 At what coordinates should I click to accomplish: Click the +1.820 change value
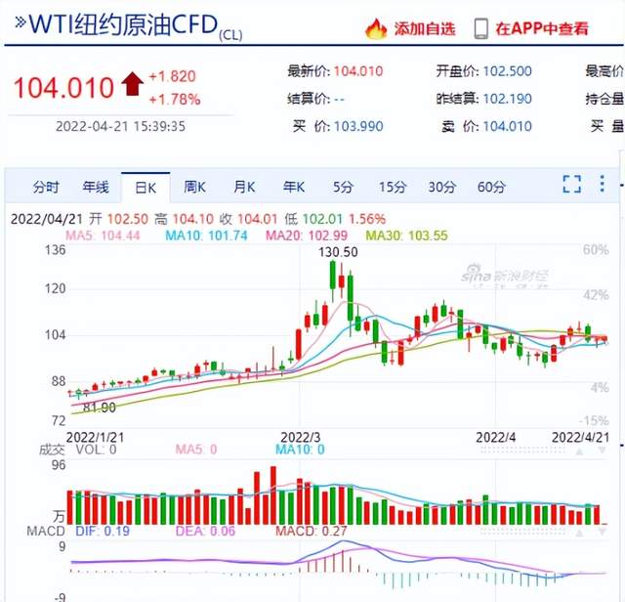(172, 76)
